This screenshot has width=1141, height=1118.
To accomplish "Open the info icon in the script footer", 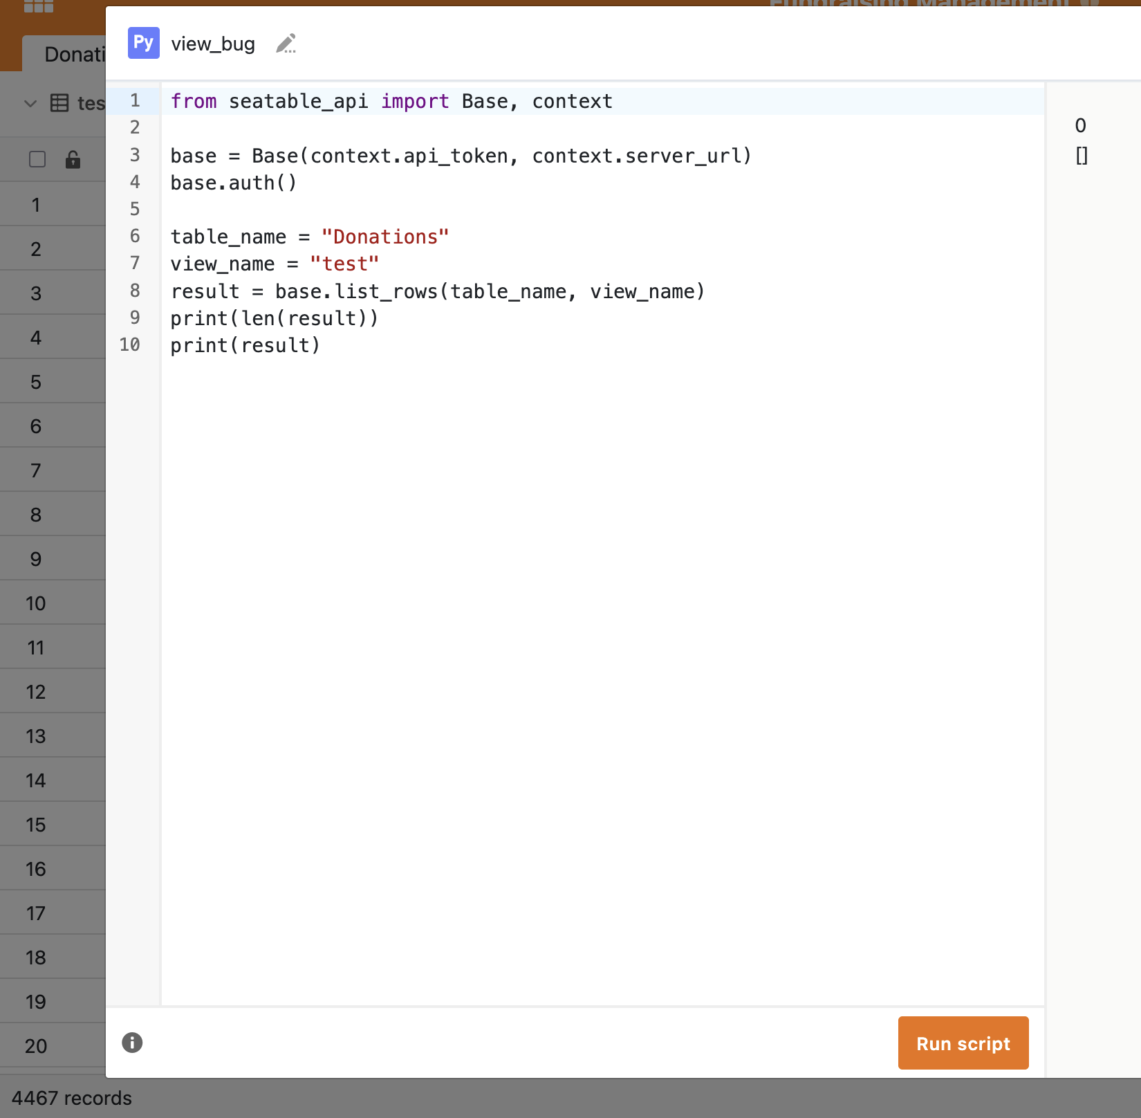I will tap(132, 1043).
